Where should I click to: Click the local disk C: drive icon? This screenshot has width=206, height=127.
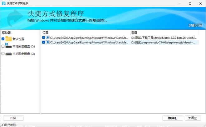point(8,46)
